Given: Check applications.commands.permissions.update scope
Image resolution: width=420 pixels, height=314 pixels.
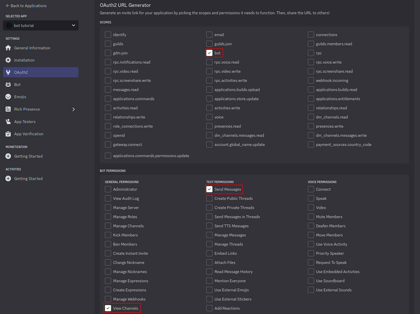Looking at the screenshot, I should click(x=108, y=156).
